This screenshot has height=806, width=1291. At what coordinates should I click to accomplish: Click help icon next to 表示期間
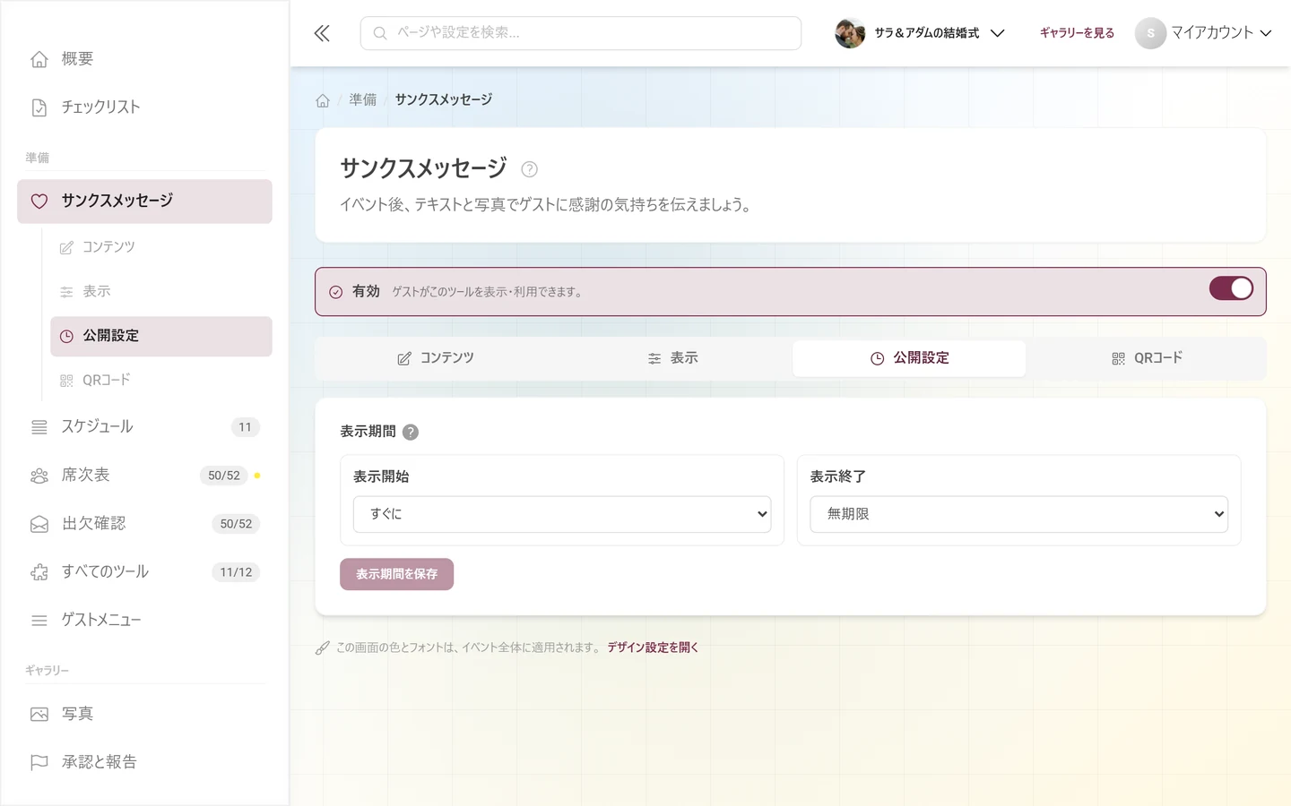click(411, 432)
